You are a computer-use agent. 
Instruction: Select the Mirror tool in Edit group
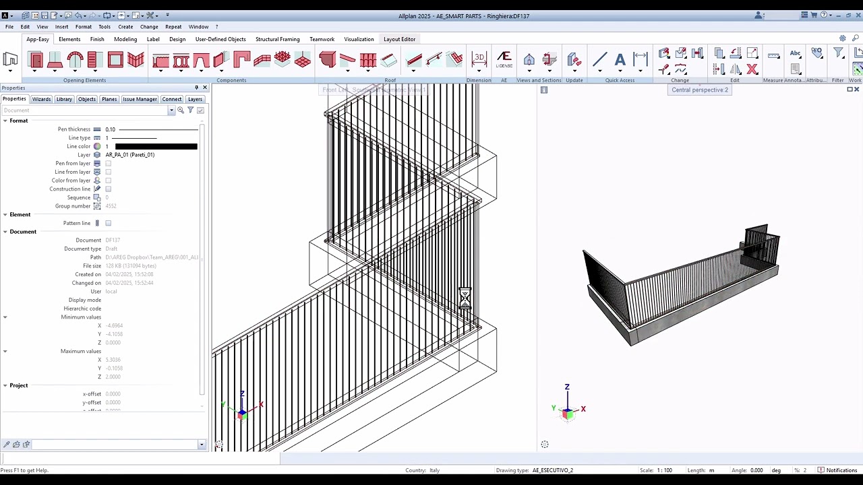pos(736,69)
